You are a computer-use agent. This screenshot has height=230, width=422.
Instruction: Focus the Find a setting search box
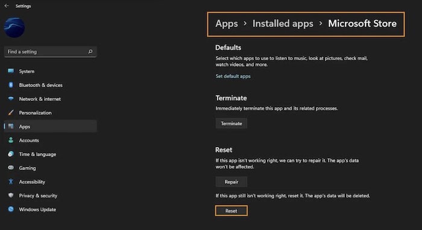50,52
